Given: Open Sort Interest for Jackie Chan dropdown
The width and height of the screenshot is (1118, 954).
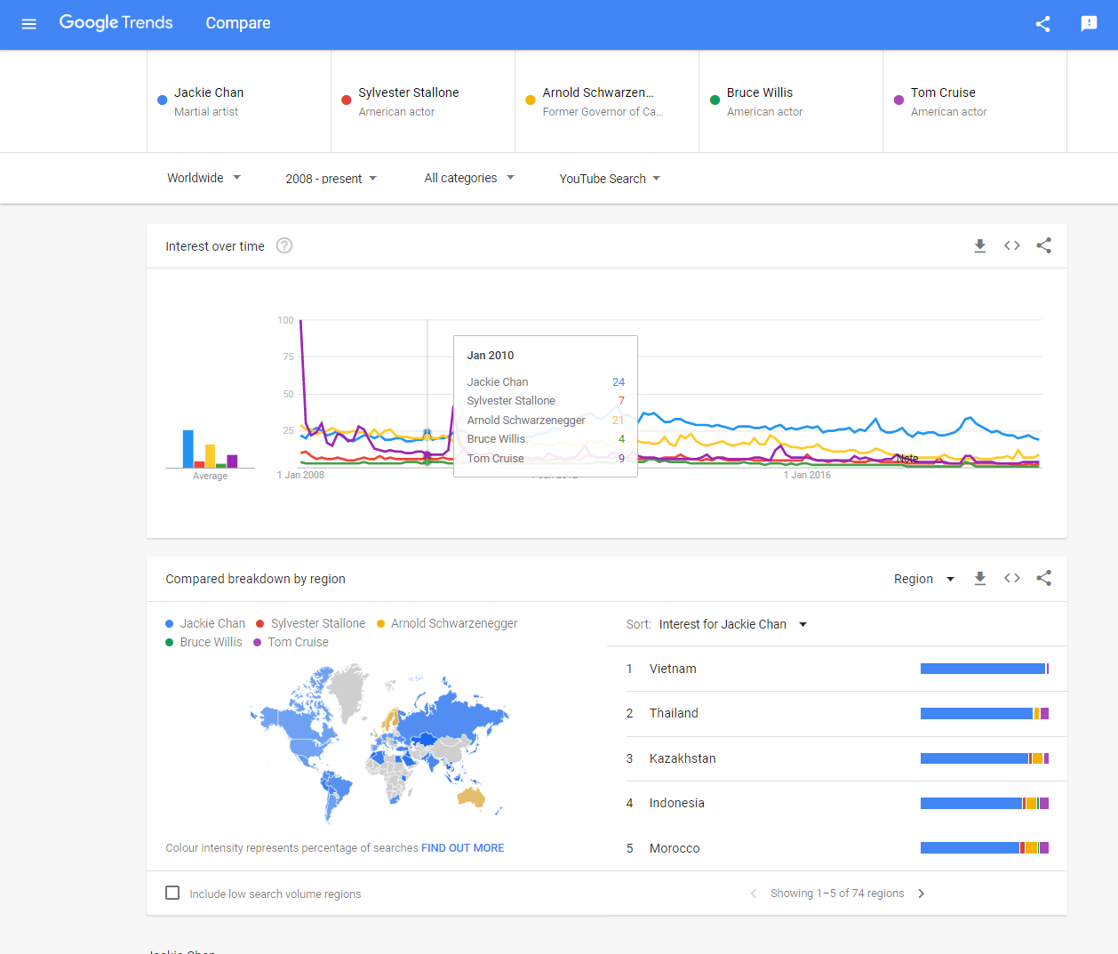Looking at the screenshot, I should click(733, 624).
